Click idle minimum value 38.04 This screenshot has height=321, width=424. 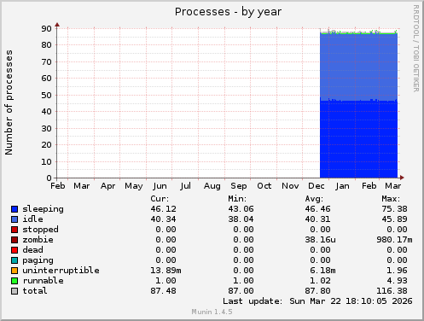(x=241, y=219)
